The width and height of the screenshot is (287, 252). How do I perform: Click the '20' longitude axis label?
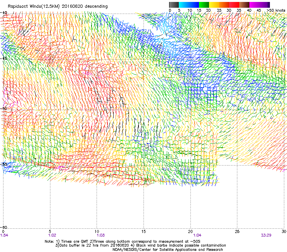pyautogui.click(x=190, y=231)
